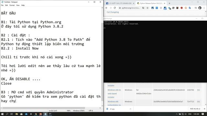Viewport: 207px width, 116px height.
Task: Open the View menu in Notepad
Action: 18,5
